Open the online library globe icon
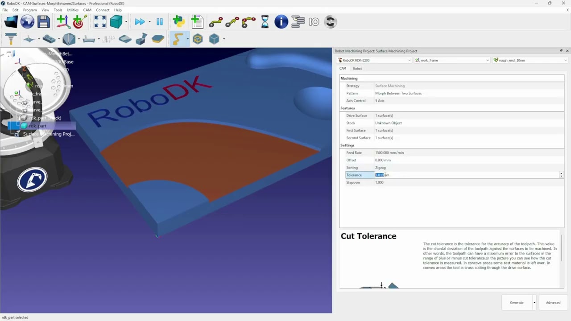Screen dimensions: 571x321 [27, 21]
